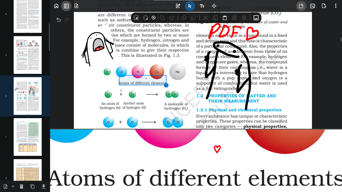Insert an image using picture icon

tap(256, 18)
